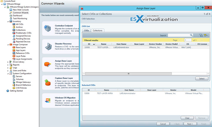This screenshot has height=127, width=212.
Task: Switch to the Collections tab
Action: coord(98,31)
